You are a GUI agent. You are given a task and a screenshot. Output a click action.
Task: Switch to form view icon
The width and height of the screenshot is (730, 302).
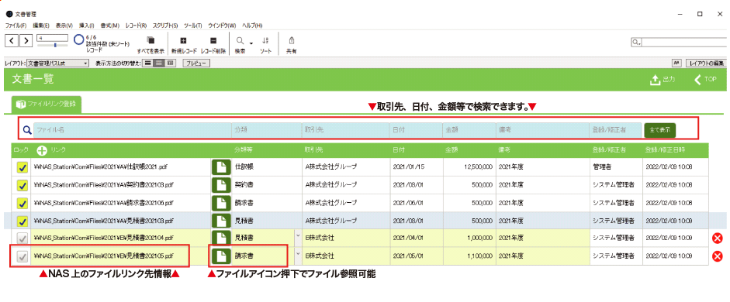[x=148, y=63]
